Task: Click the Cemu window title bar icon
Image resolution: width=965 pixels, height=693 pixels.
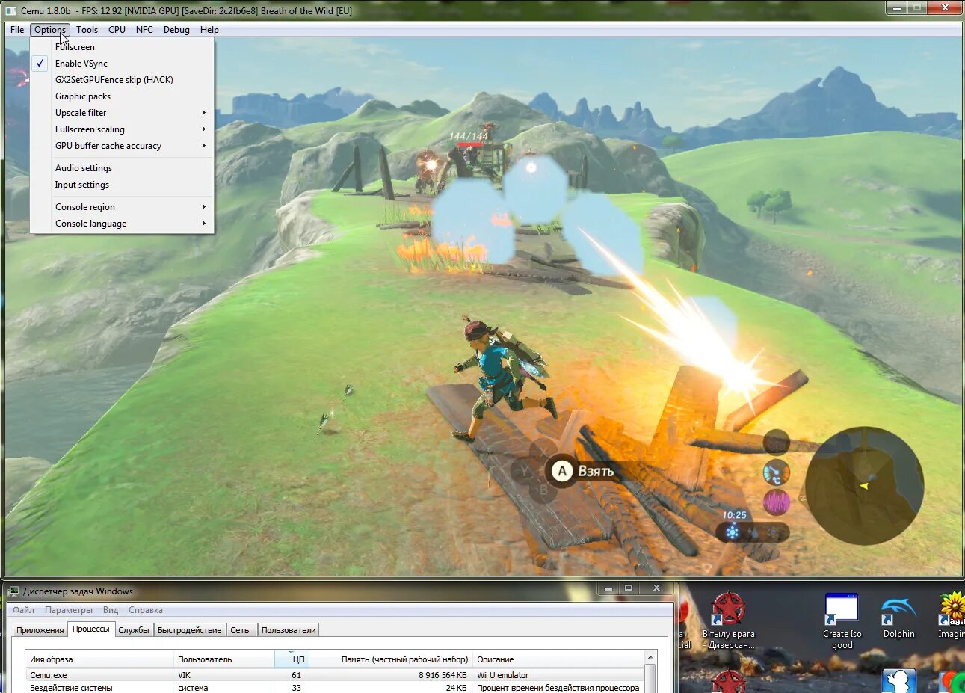Action: click(x=10, y=10)
